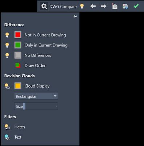Click the Not in Current Drawing label
This screenshot has width=144, height=146.
point(45,35)
